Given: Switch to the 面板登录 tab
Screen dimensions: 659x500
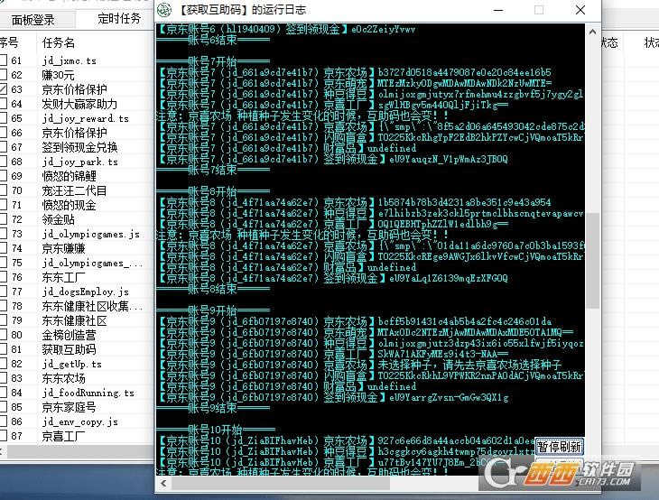Looking at the screenshot, I should click(33, 19).
